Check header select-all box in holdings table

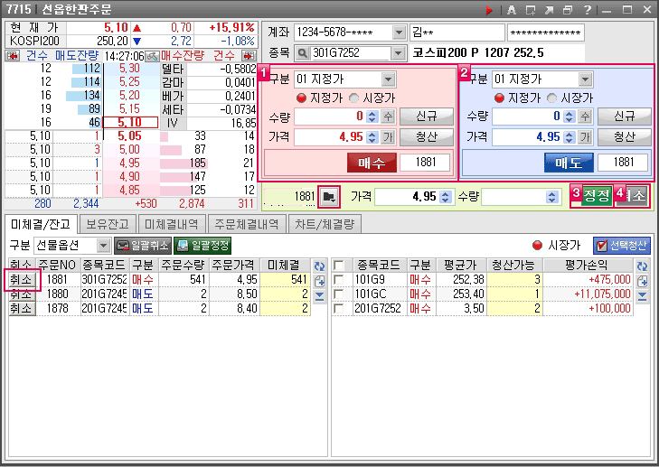coord(338,266)
